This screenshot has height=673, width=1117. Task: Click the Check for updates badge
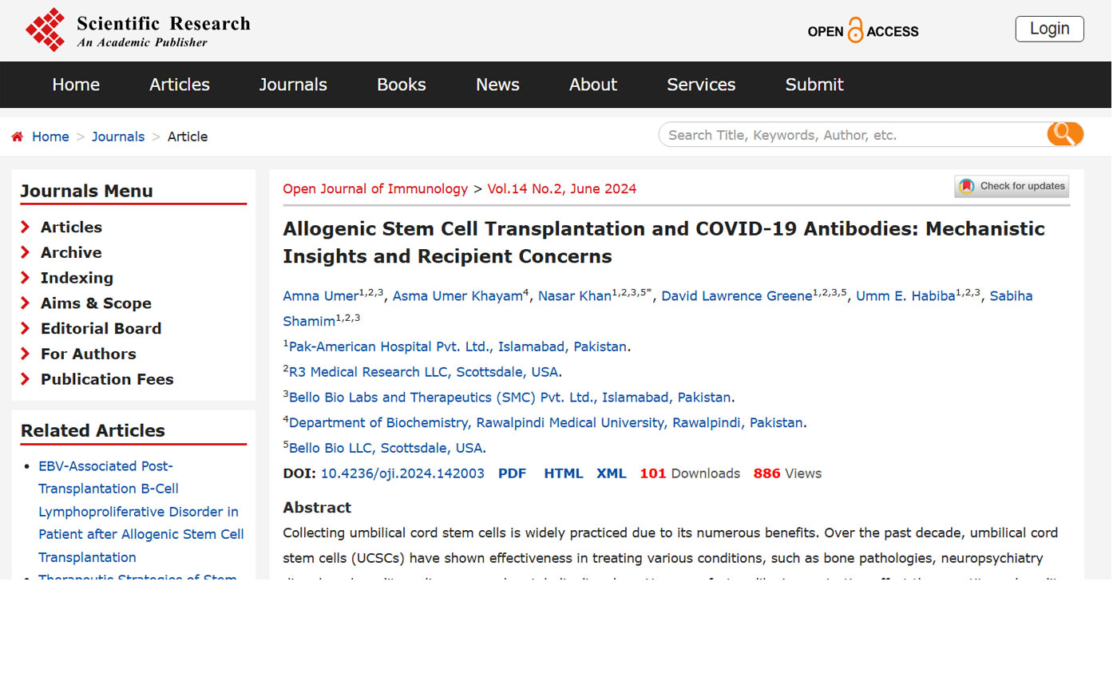[x=1011, y=187]
